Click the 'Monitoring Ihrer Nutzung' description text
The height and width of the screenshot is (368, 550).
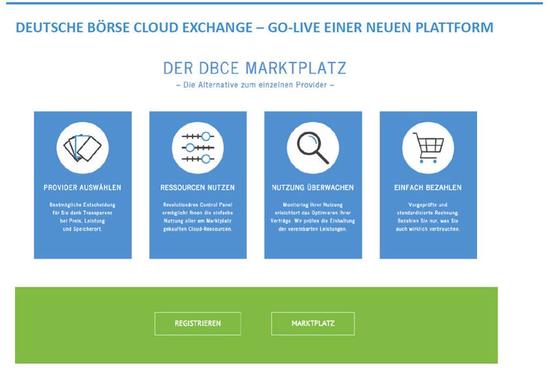[313, 217]
